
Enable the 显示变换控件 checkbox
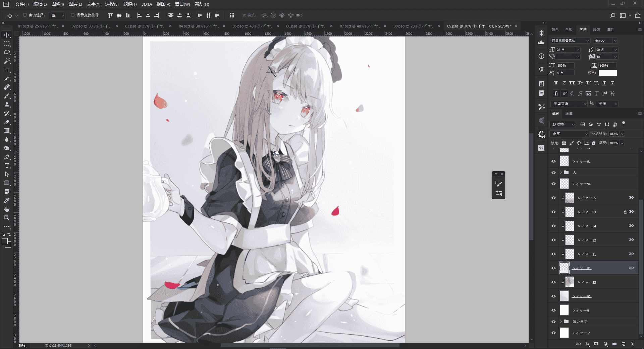(73, 15)
